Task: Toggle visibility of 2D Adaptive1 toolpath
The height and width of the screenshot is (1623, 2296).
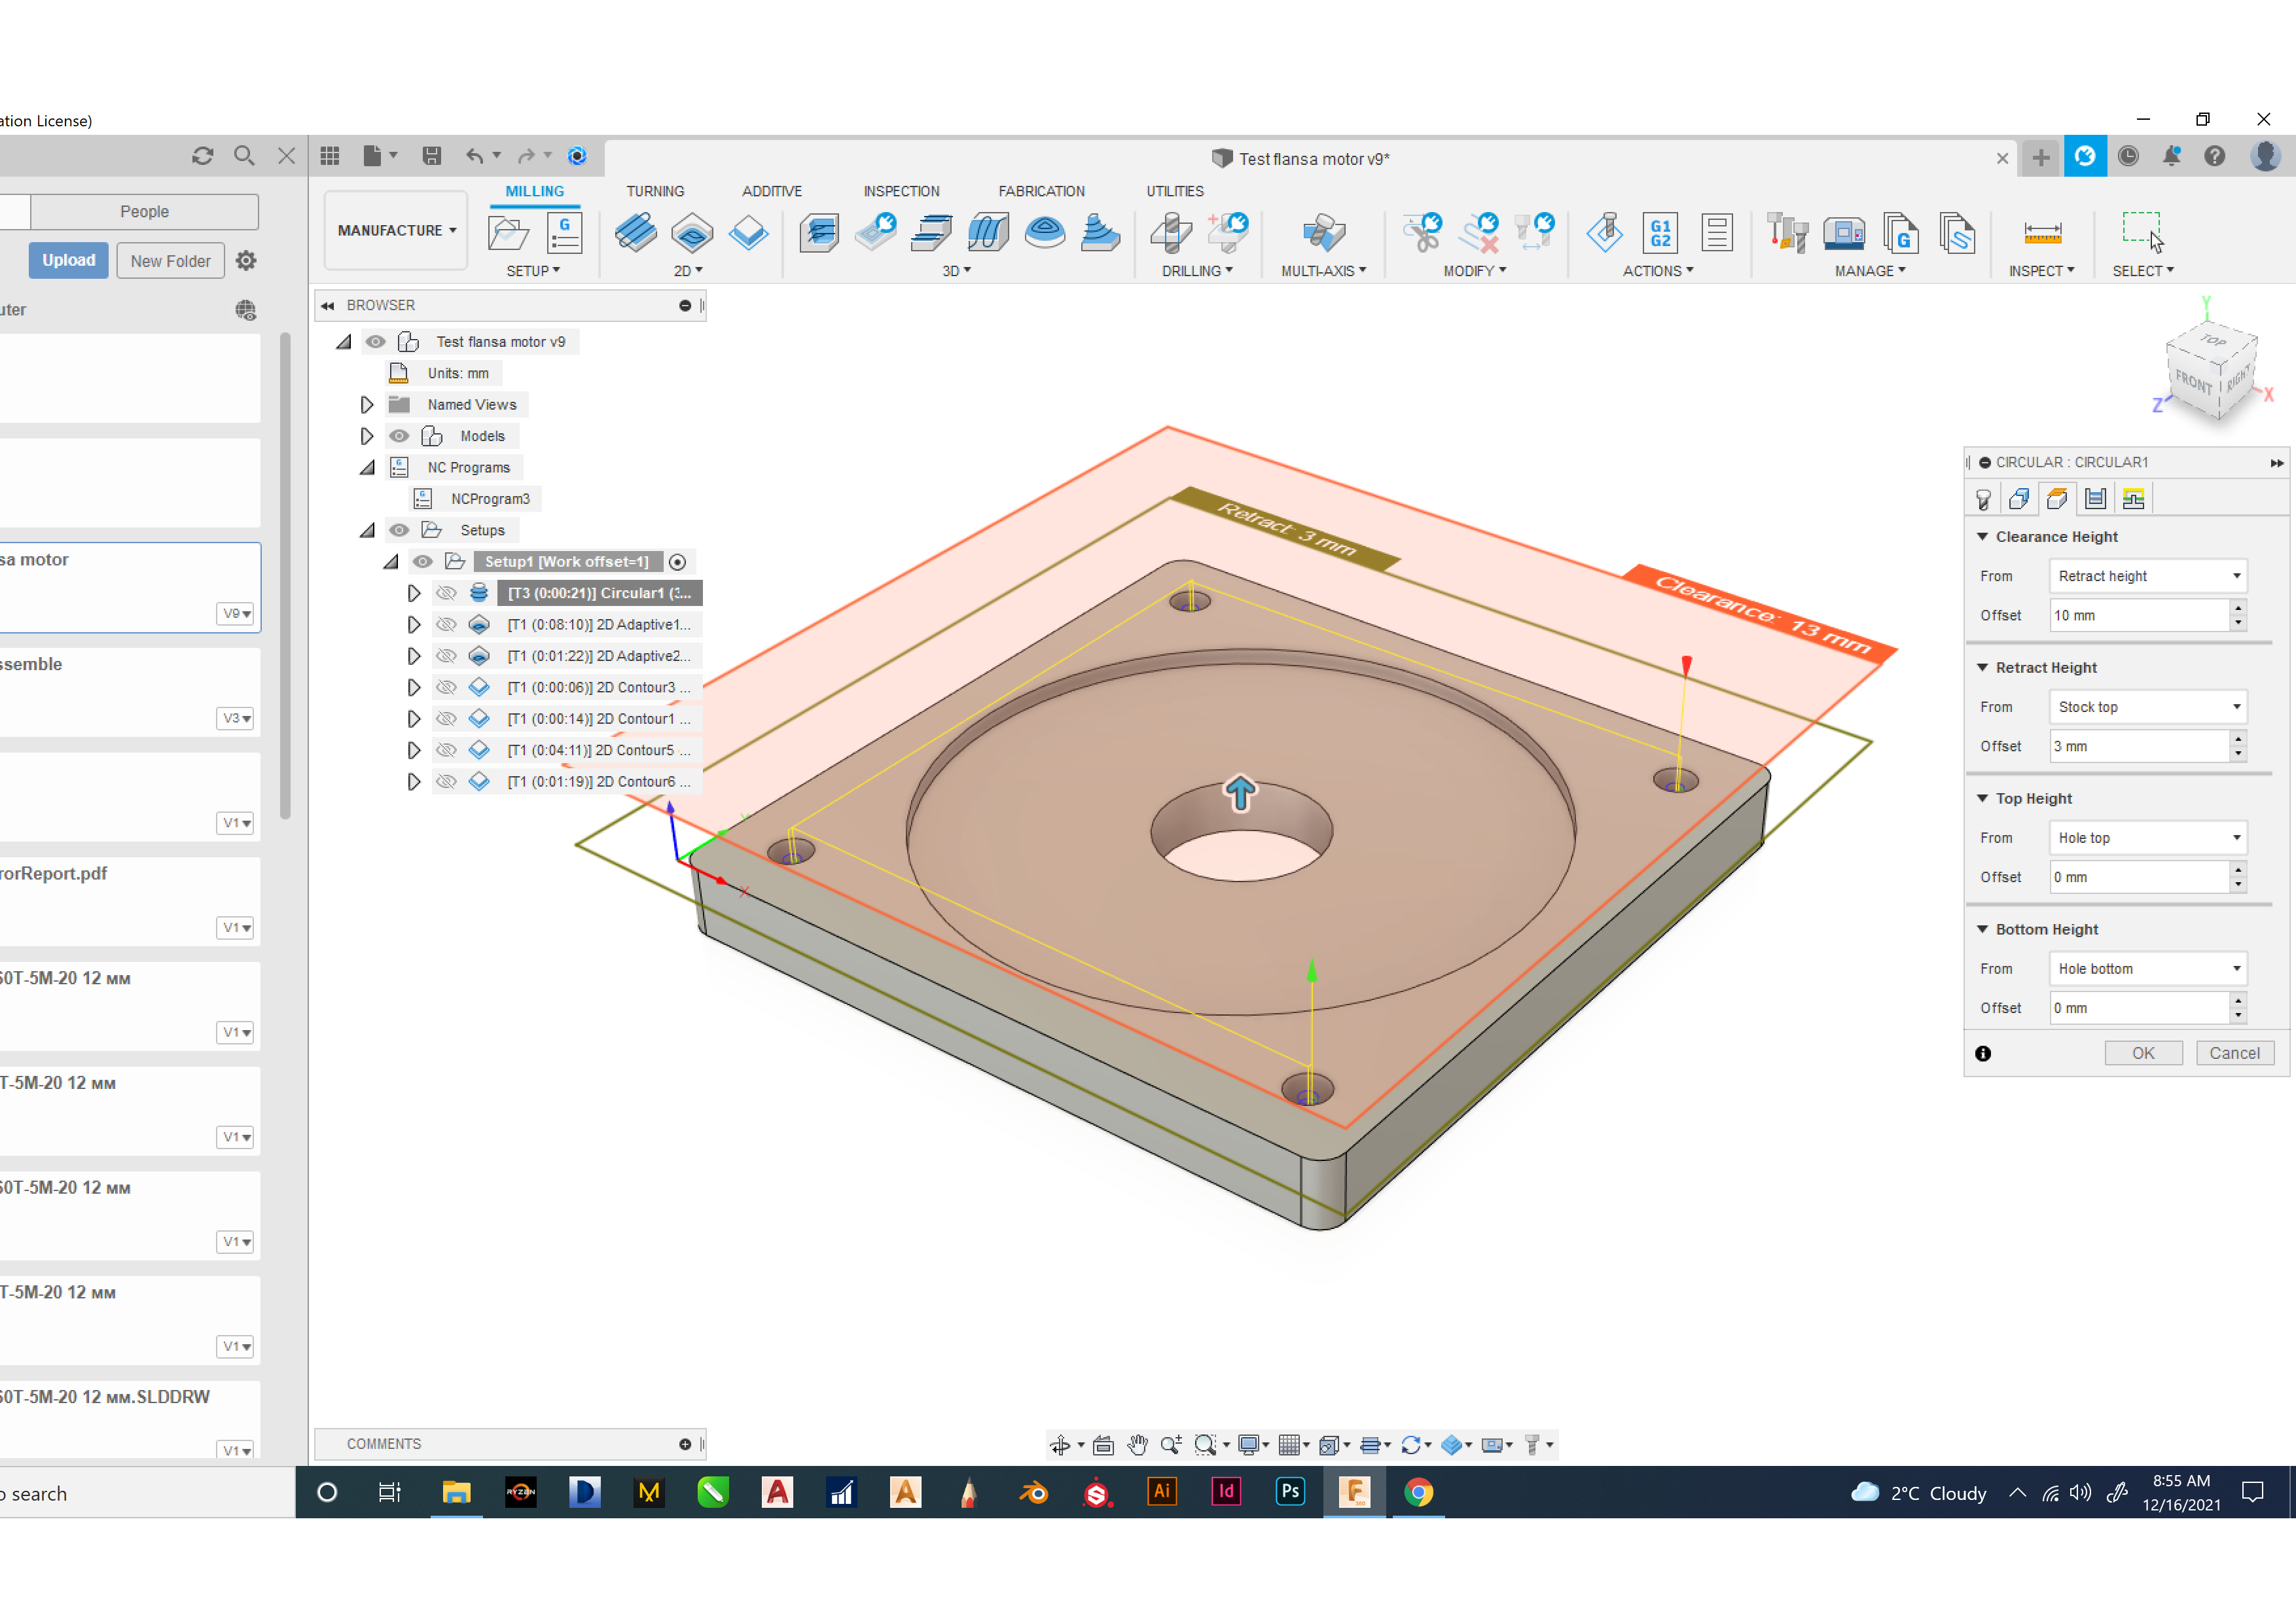Action: [446, 624]
